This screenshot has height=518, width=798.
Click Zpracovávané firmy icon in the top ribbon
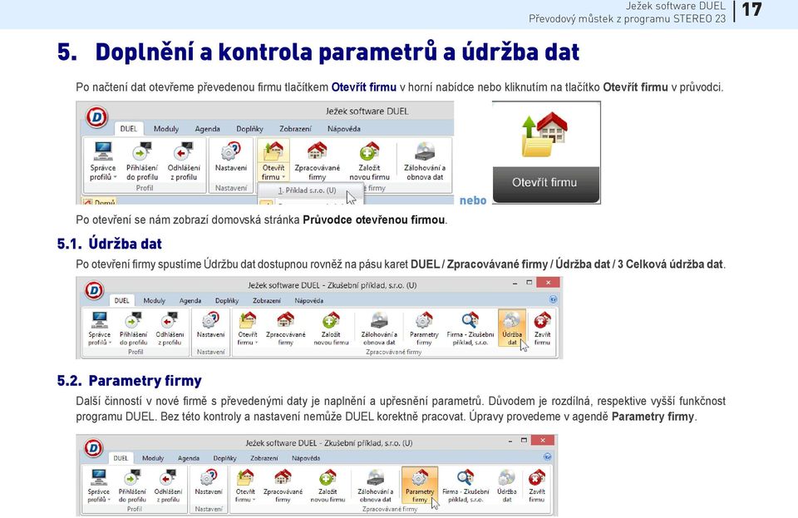[317, 160]
